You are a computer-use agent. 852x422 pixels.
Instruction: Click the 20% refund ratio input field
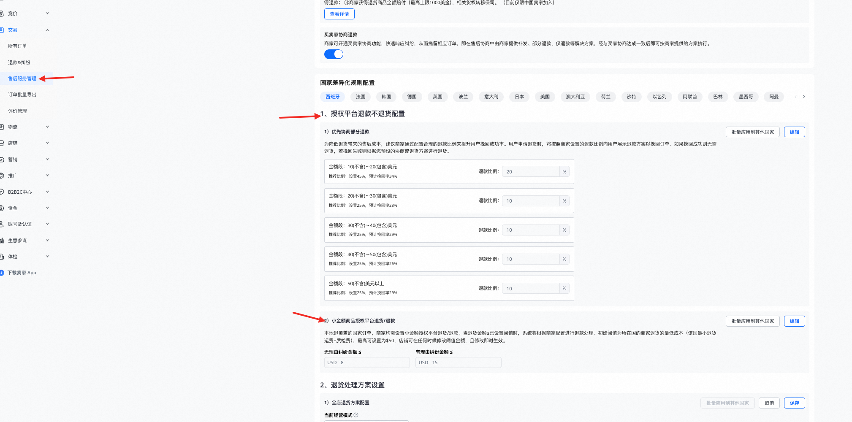pyautogui.click(x=531, y=171)
